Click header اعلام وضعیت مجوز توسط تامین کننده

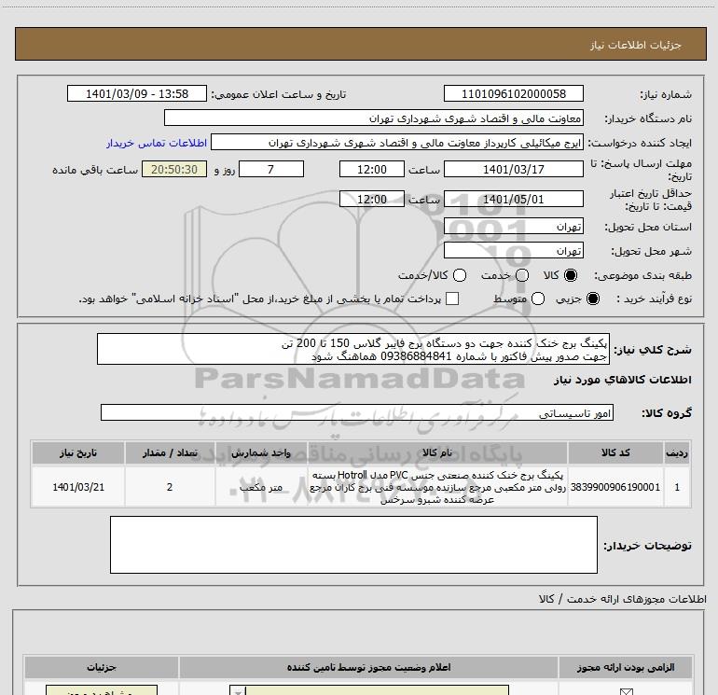point(368,667)
